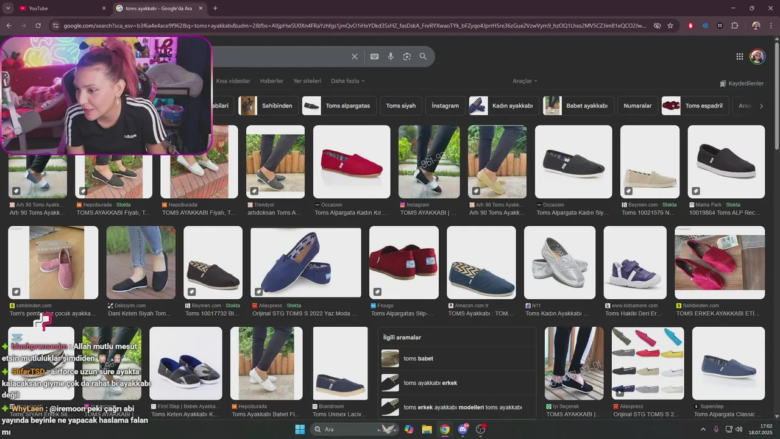780x439 pixels.
Task: Open the on-screen keyboard input tool
Action: click(375, 57)
